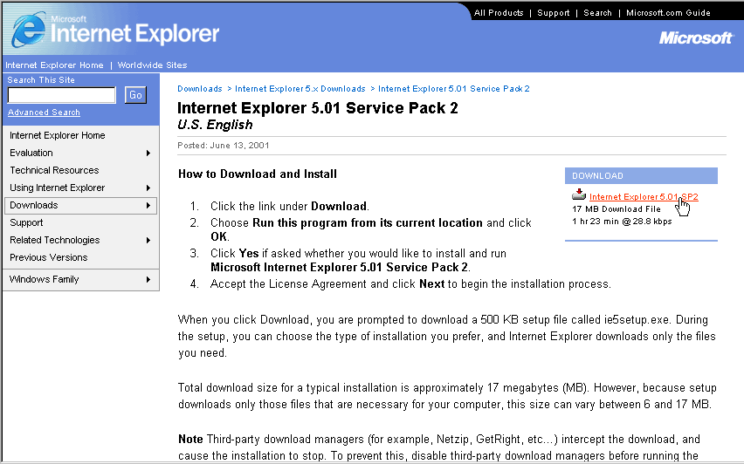The width and height of the screenshot is (744, 464).
Task: Expand the Evaluation submenu arrow
Action: (x=148, y=154)
